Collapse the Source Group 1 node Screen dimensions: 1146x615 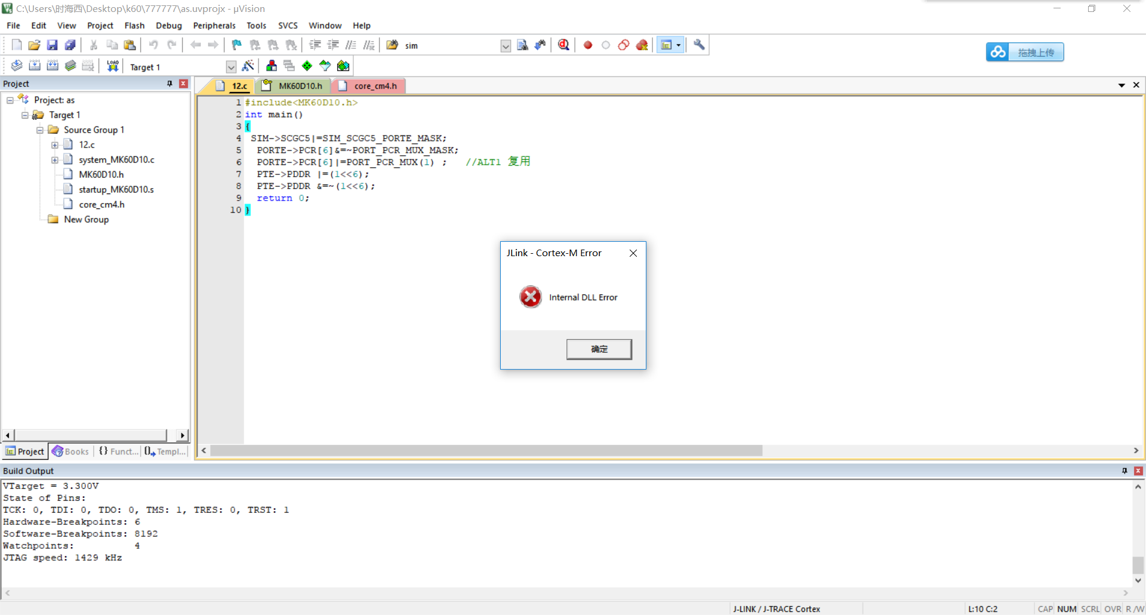point(40,130)
